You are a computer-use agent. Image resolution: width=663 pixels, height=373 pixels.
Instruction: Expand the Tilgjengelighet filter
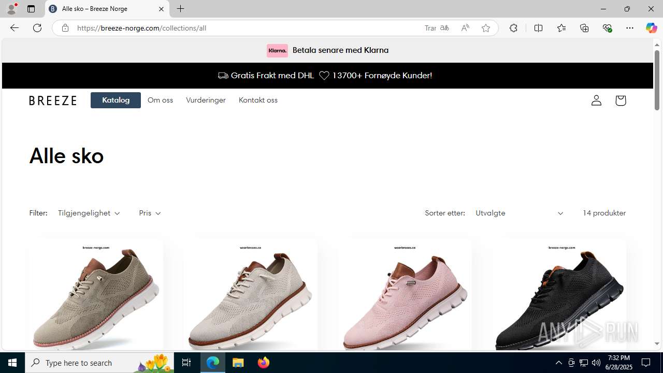click(x=89, y=213)
